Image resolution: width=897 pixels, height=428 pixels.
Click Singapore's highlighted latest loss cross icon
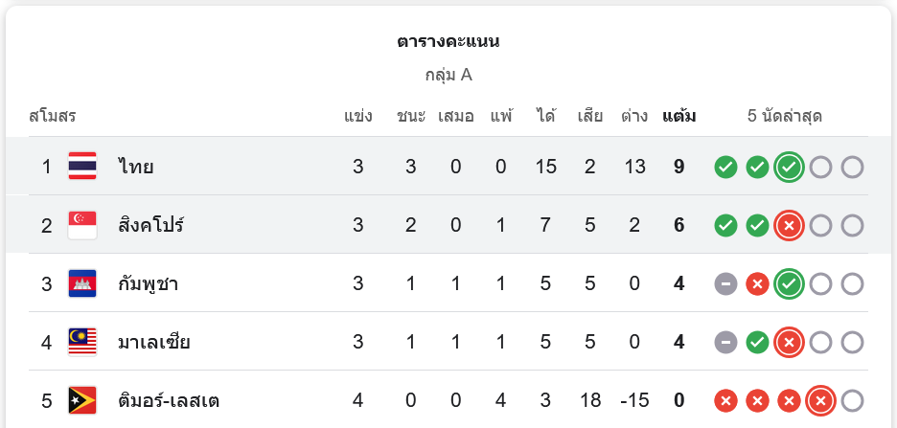789,226
